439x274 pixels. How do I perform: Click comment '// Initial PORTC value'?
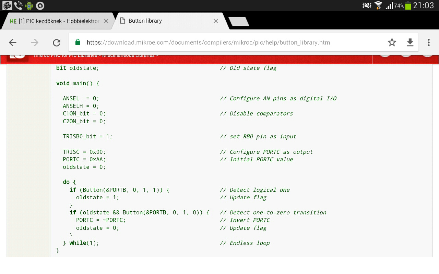click(x=257, y=159)
